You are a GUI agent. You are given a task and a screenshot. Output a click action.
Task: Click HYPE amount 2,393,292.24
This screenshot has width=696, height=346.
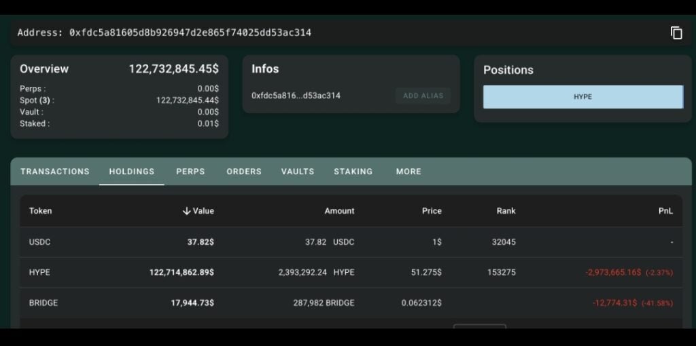point(302,272)
